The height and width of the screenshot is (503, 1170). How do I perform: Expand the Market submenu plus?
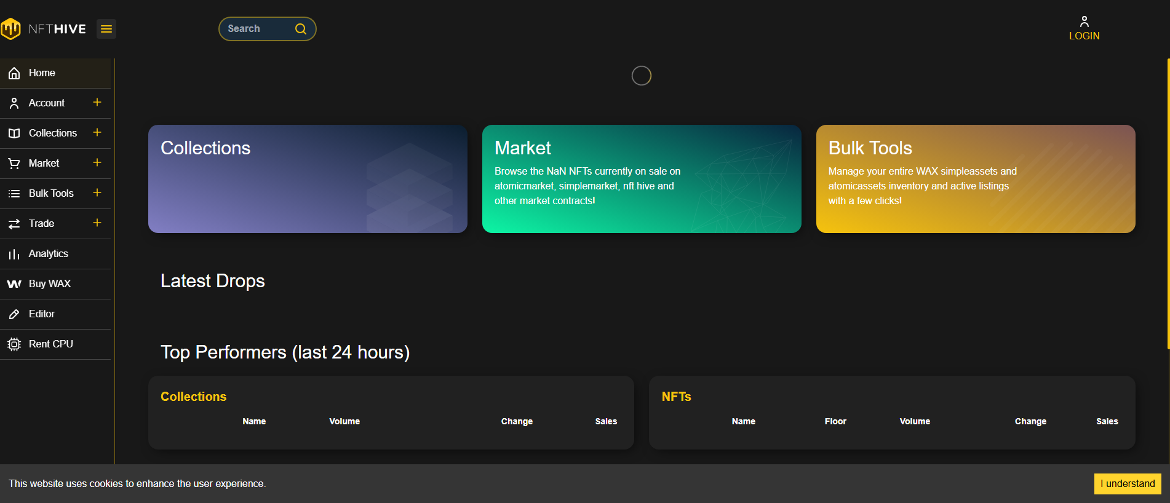(97, 162)
